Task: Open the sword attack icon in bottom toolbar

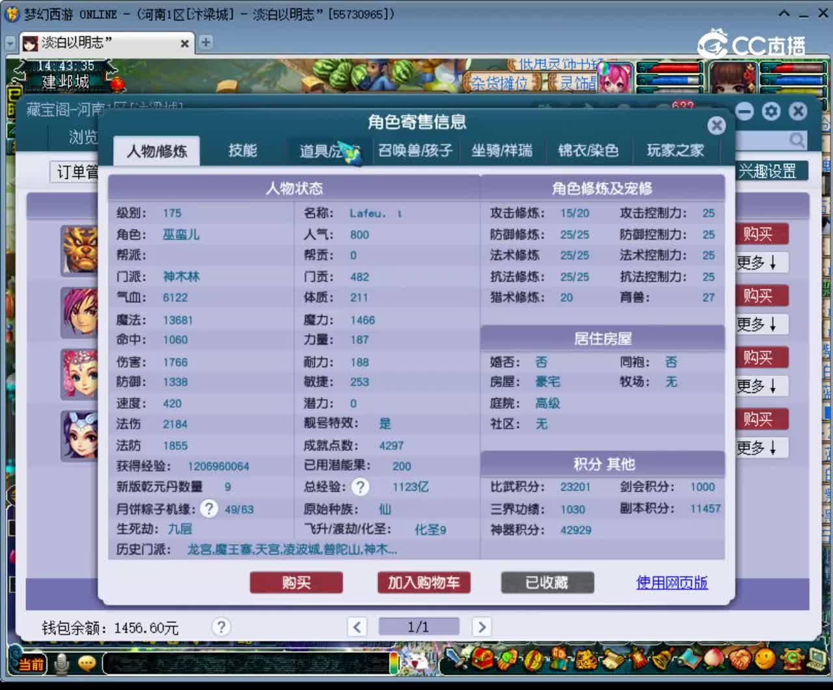Action: (455, 658)
